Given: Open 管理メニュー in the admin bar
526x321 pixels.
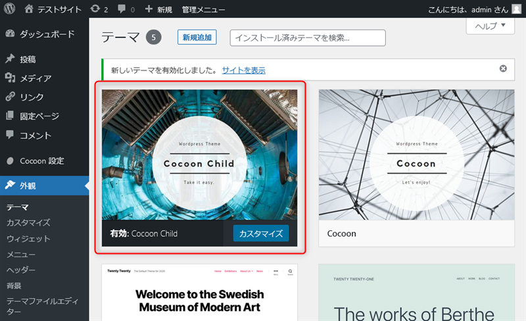Looking at the screenshot, I should 203,10.
